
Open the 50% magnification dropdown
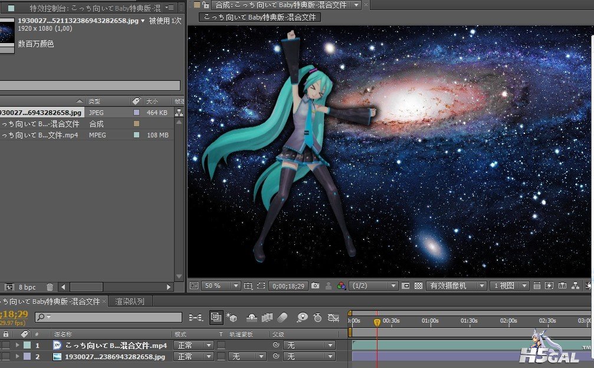point(221,286)
